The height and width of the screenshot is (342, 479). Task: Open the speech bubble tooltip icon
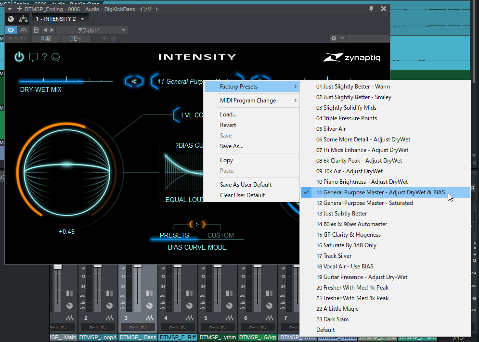(x=33, y=57)
